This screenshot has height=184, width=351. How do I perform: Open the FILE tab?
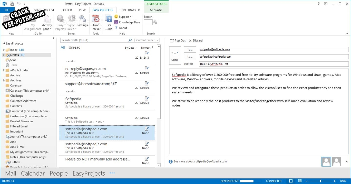(x=7, y=10)
